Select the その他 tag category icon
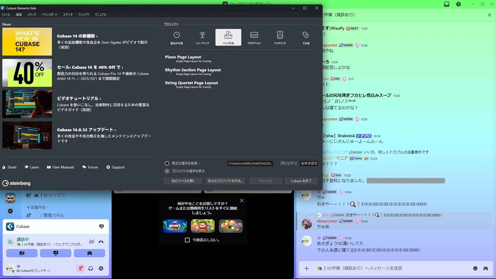Screen dimensions: 496x279 click(306, 35)
